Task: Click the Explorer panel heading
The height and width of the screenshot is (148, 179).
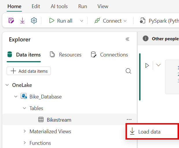Action: coord(20,40)
